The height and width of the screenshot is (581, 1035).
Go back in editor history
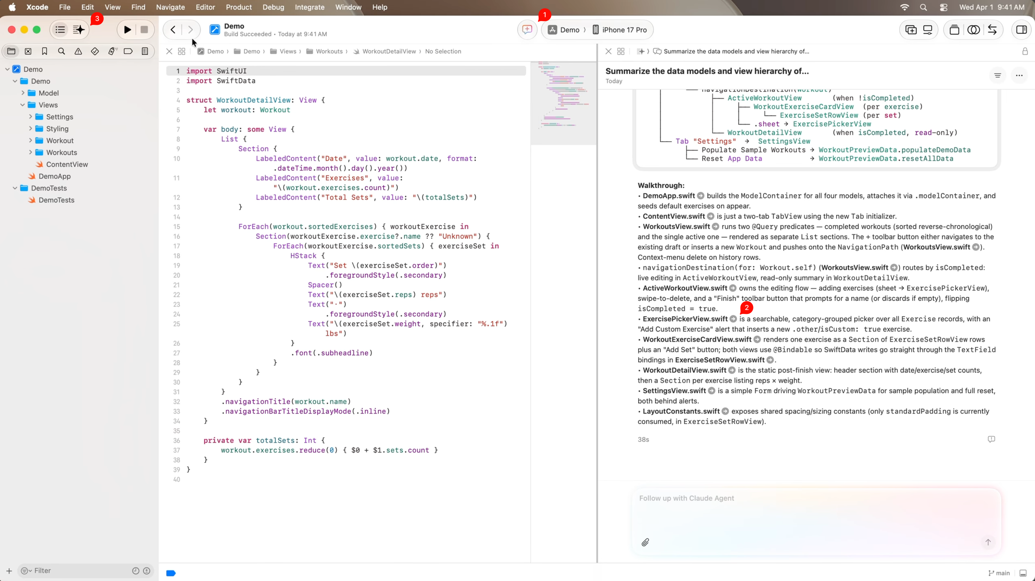point(173,30)
